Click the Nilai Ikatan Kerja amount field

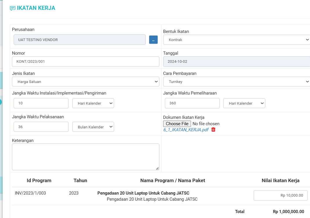coord(280,195)
